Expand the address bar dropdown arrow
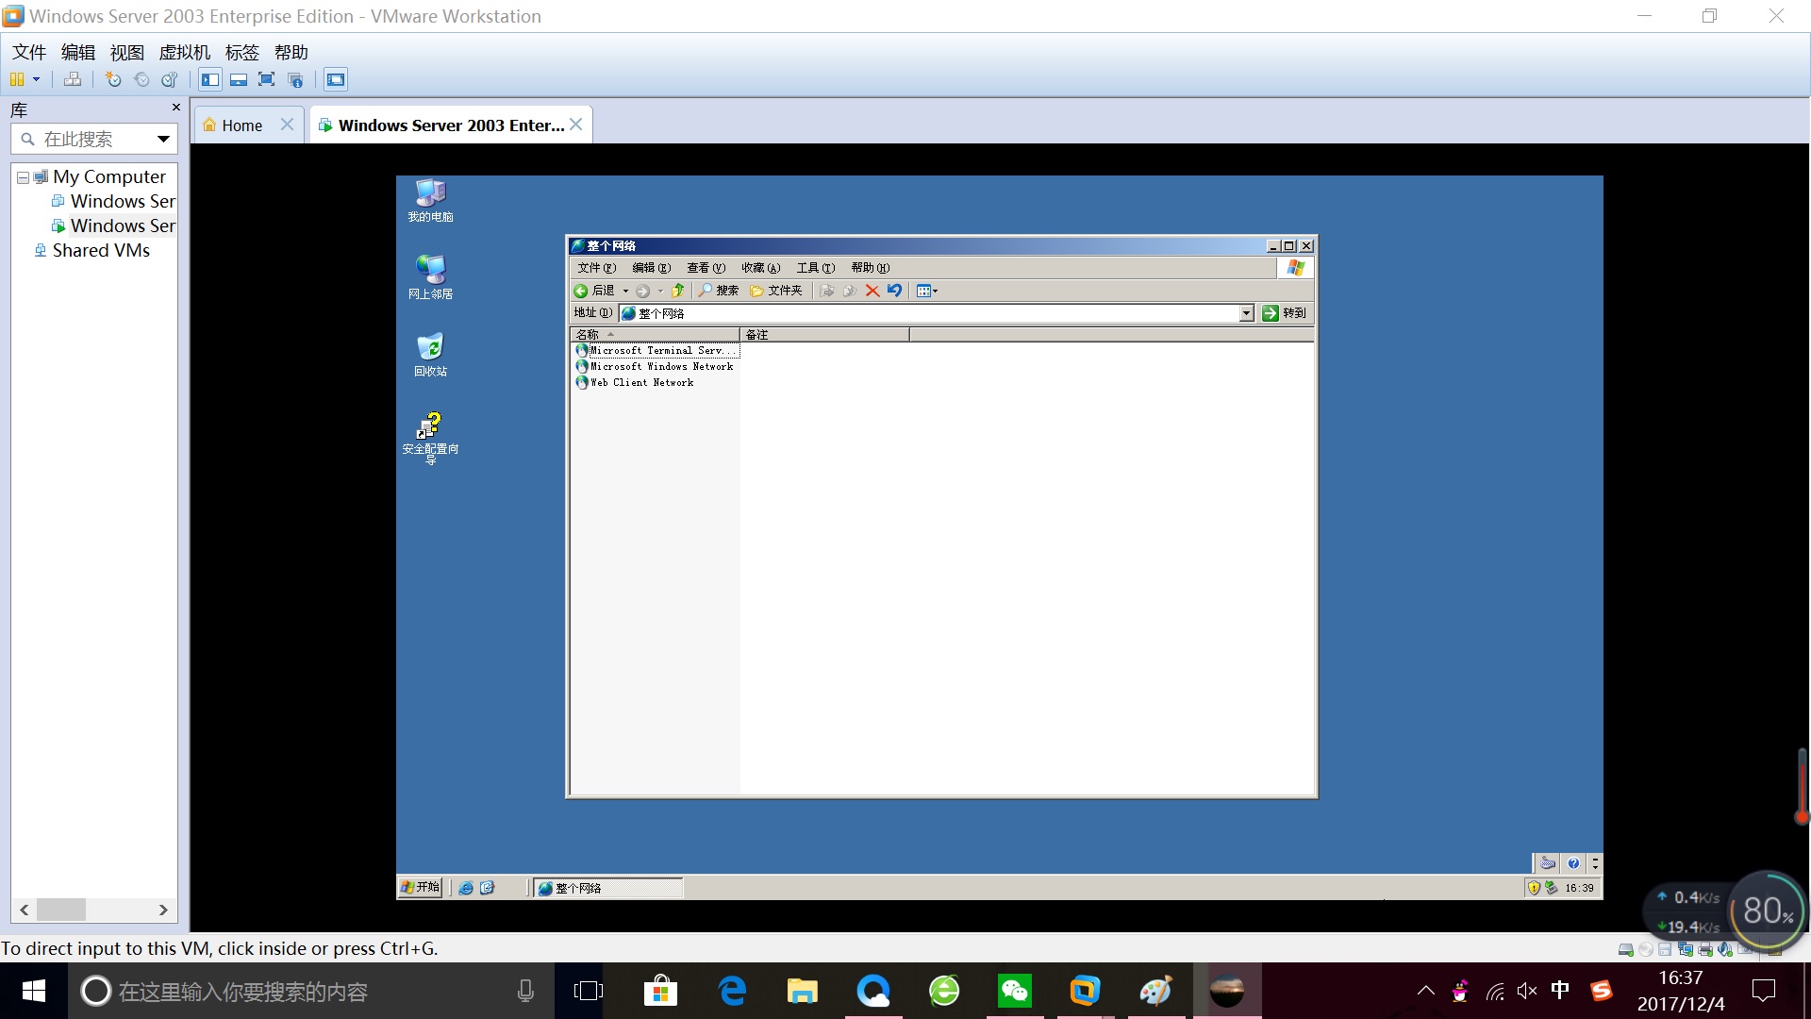The height and width of the screenshot is (1019, 1811). click(x=1246, y=313)
